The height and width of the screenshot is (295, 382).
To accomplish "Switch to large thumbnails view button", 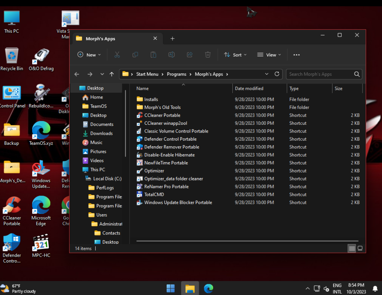I will pyautogui.click(x=360, y=248).
